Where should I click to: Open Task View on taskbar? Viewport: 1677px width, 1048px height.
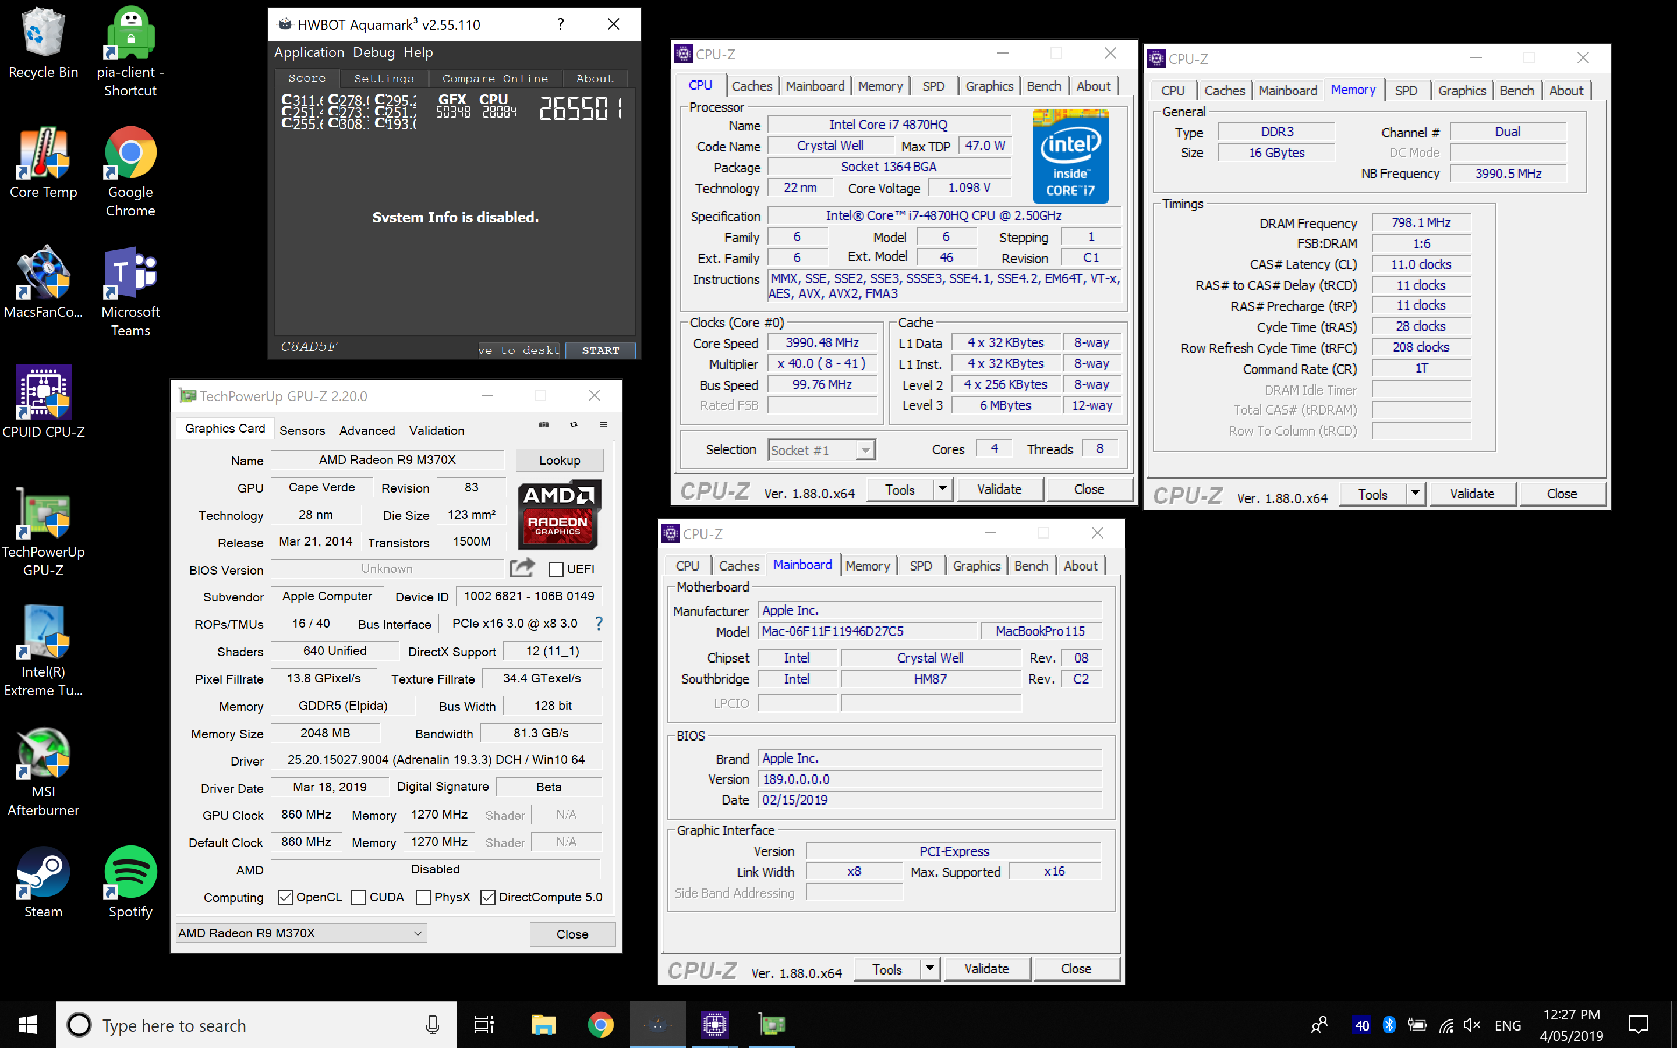pyautogui.click(x=484, y=1025)
